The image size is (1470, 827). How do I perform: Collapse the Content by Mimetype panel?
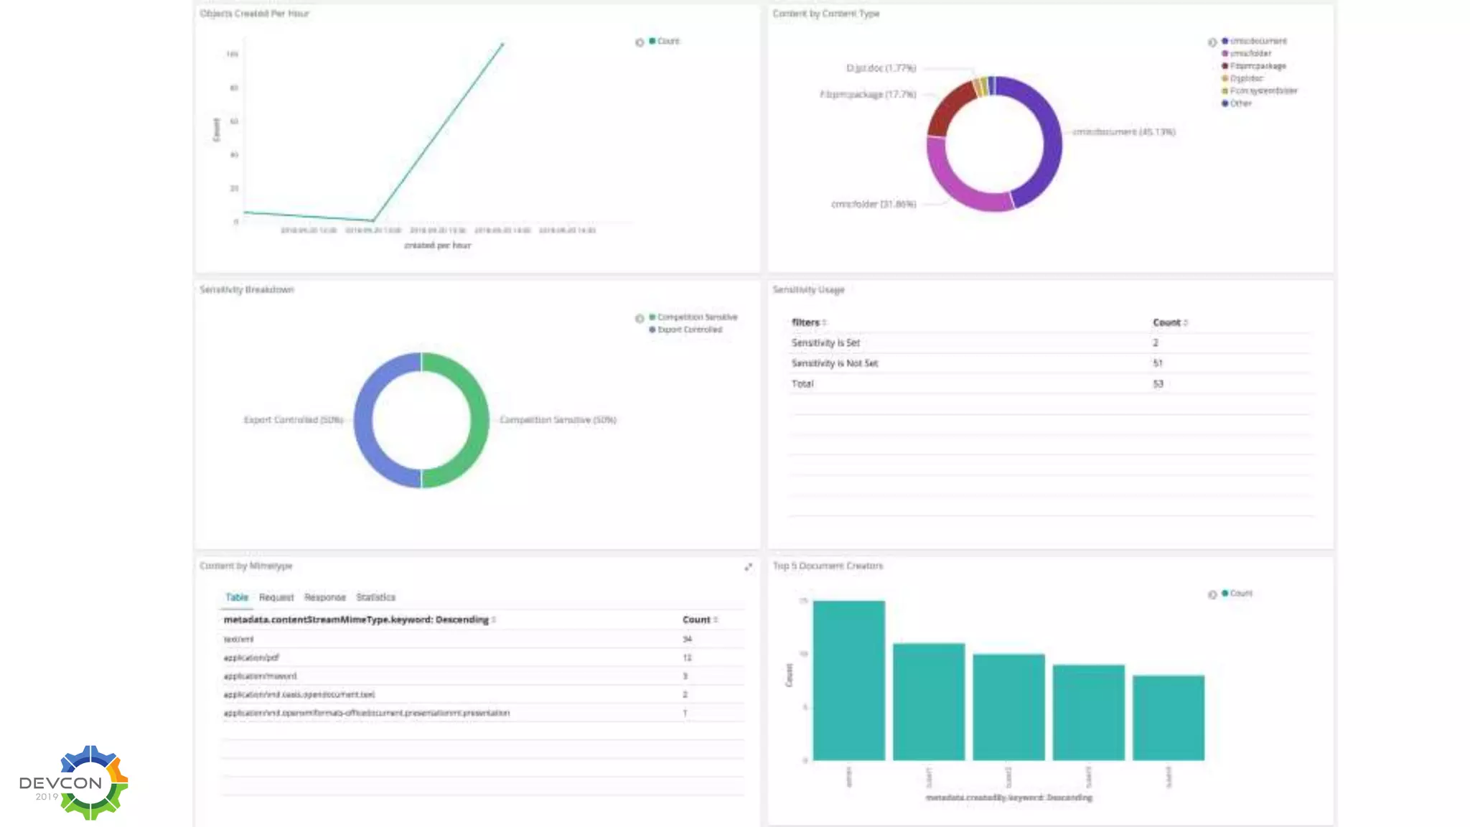[x=749, y=567]
